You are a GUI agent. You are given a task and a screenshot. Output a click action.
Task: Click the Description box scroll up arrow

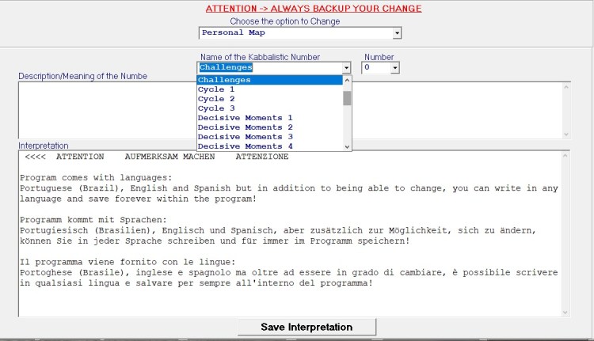565,87
